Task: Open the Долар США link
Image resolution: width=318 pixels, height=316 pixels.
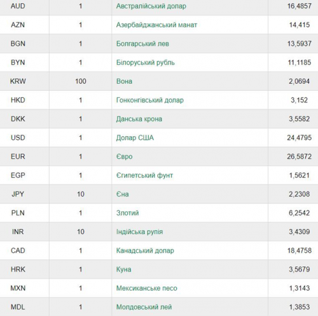Action: click(135, 138)
